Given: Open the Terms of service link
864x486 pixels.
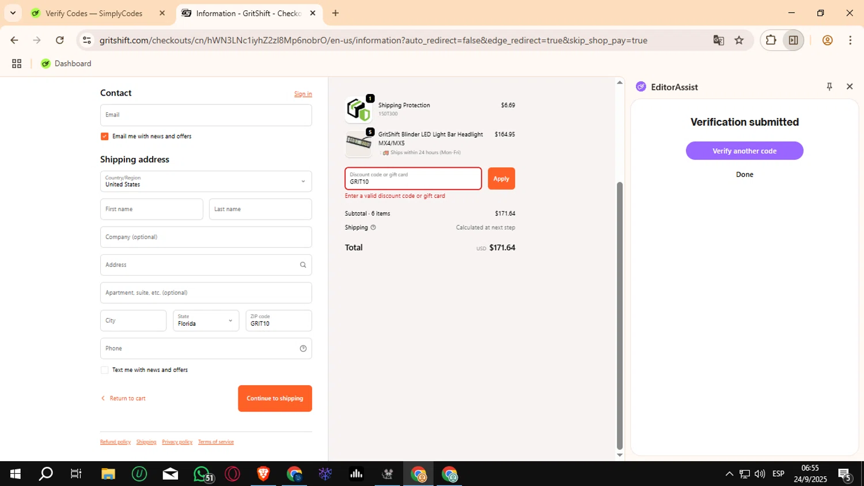Looking at the screenshot, I should pos(216,442).
